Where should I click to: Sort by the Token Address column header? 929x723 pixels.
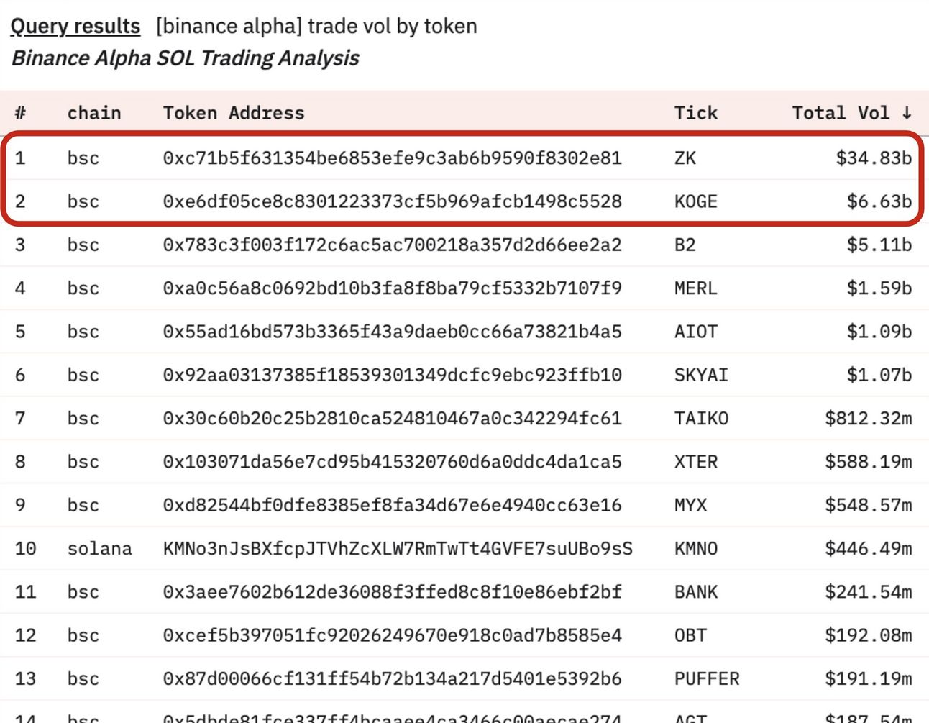[x=234, y=113]
